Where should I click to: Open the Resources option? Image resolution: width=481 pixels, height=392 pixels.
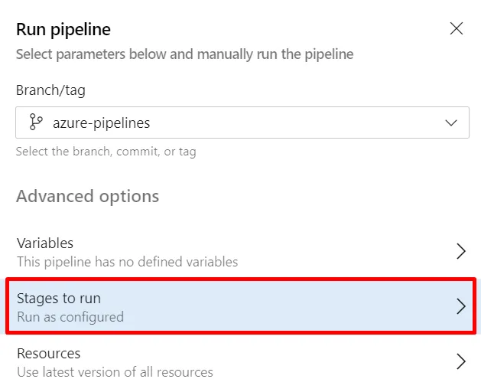[x=49, y=354]
